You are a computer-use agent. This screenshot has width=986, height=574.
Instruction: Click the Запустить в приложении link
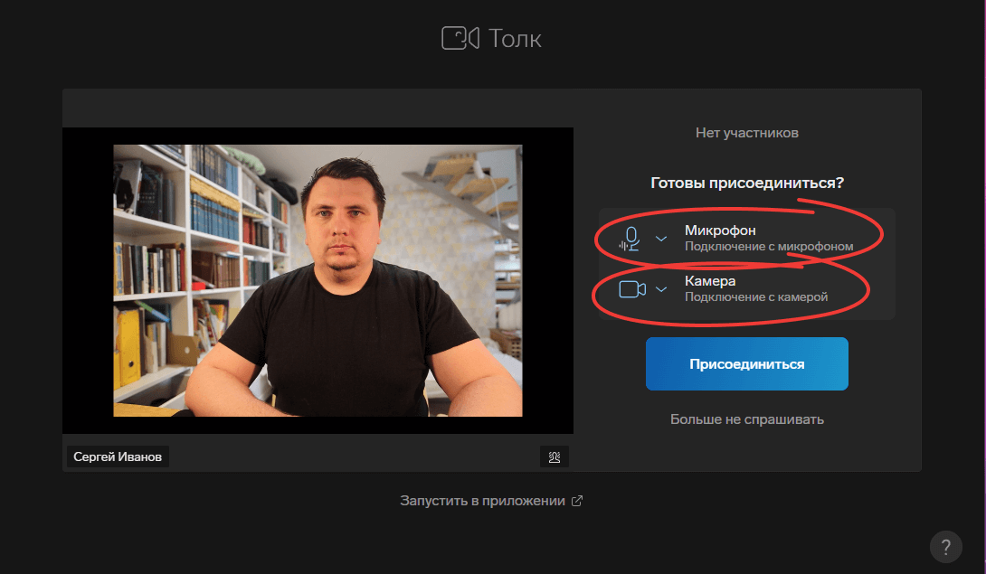tap(482, 501)
